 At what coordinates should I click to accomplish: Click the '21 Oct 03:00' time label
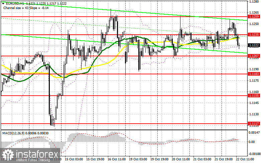202,159
